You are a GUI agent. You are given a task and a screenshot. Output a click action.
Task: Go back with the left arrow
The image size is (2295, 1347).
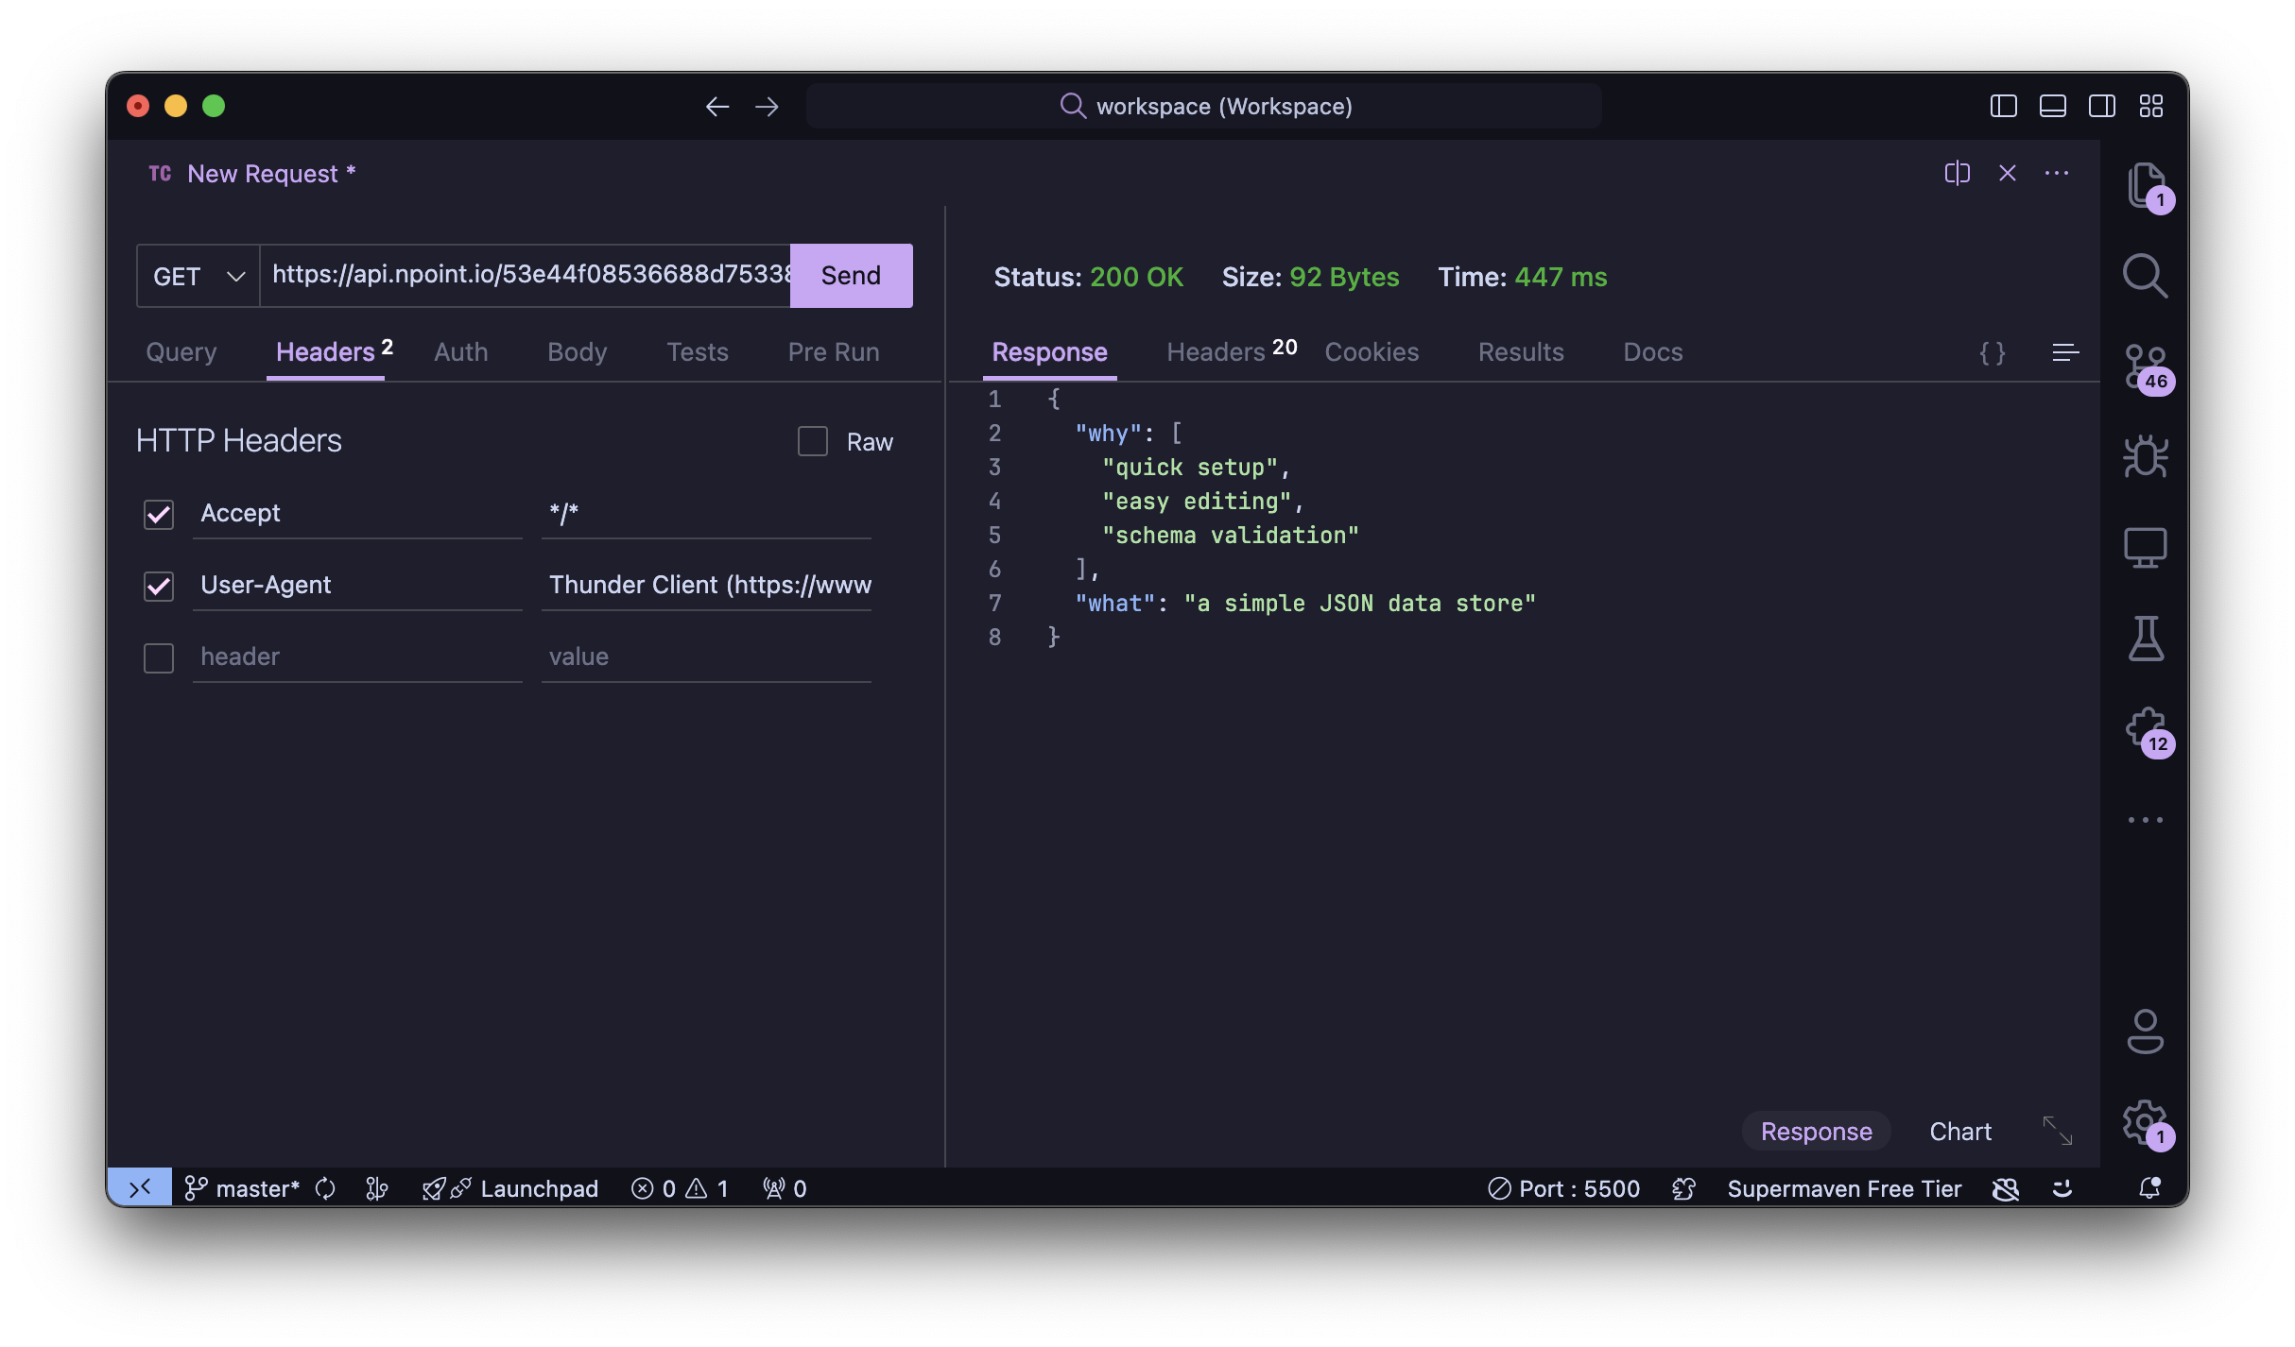717,107
